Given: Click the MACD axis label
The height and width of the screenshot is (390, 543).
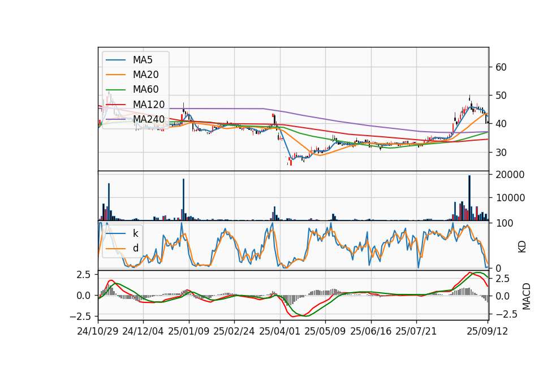Looking at the screenshot, I should click(527, 297).
